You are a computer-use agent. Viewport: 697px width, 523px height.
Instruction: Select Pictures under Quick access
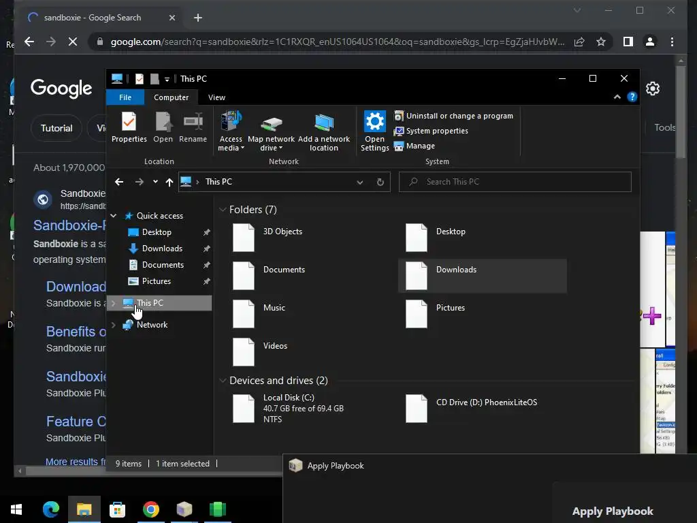point(156,281)
